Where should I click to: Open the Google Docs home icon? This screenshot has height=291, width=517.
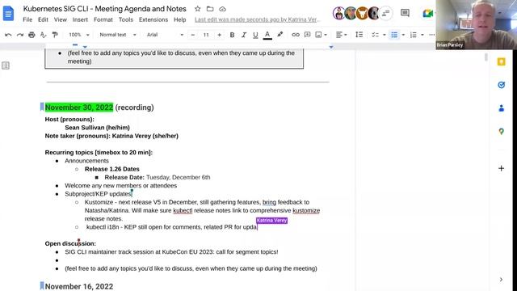pyautogui.click(x=8, y=14)
